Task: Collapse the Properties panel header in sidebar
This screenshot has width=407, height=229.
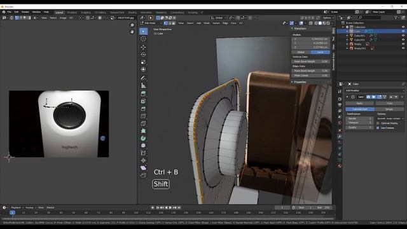Action: tap(300, 82)
